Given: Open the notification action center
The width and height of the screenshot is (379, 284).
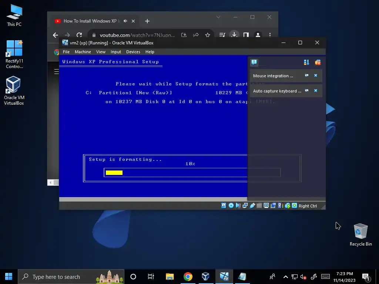Looking at the screenshot, I should [366, 277].
